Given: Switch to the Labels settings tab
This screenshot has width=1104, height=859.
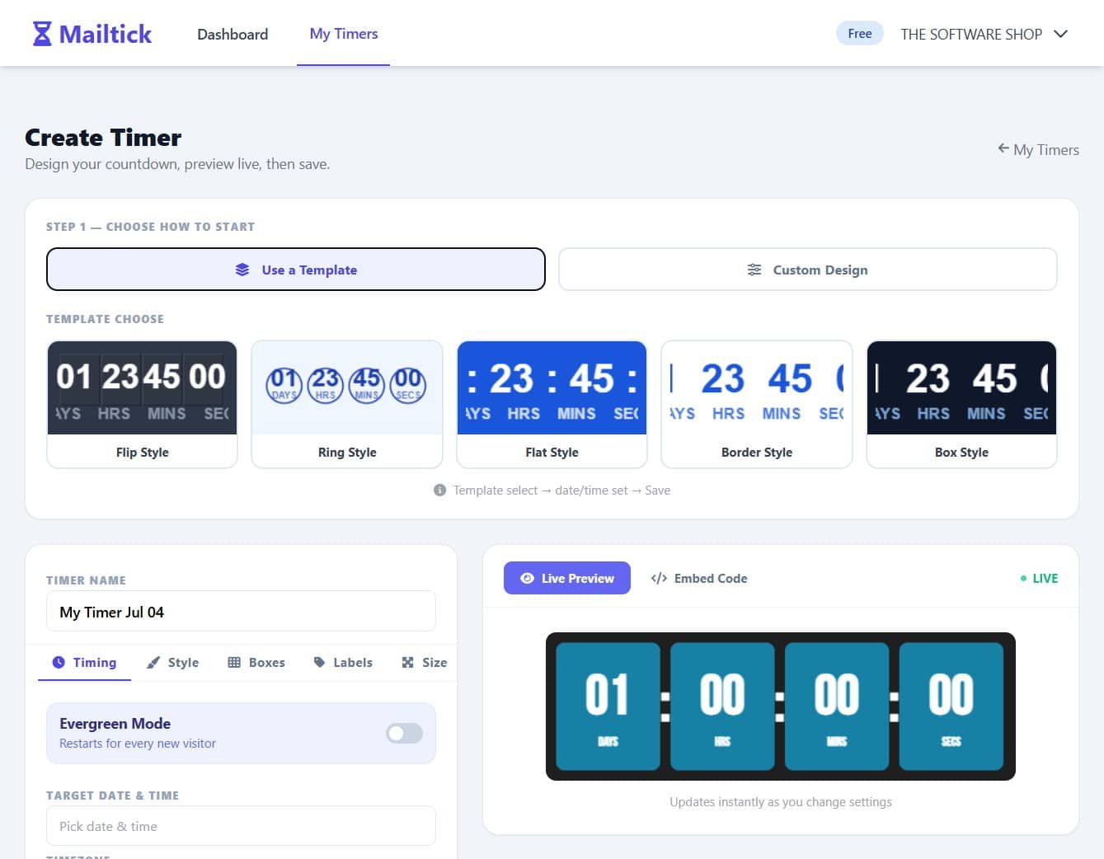Looking at the screenshot, I should coord(343,662).
